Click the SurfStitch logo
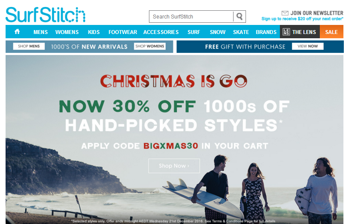Image resolution: width=349 pixels, height=224 pixels. point(46,15)
